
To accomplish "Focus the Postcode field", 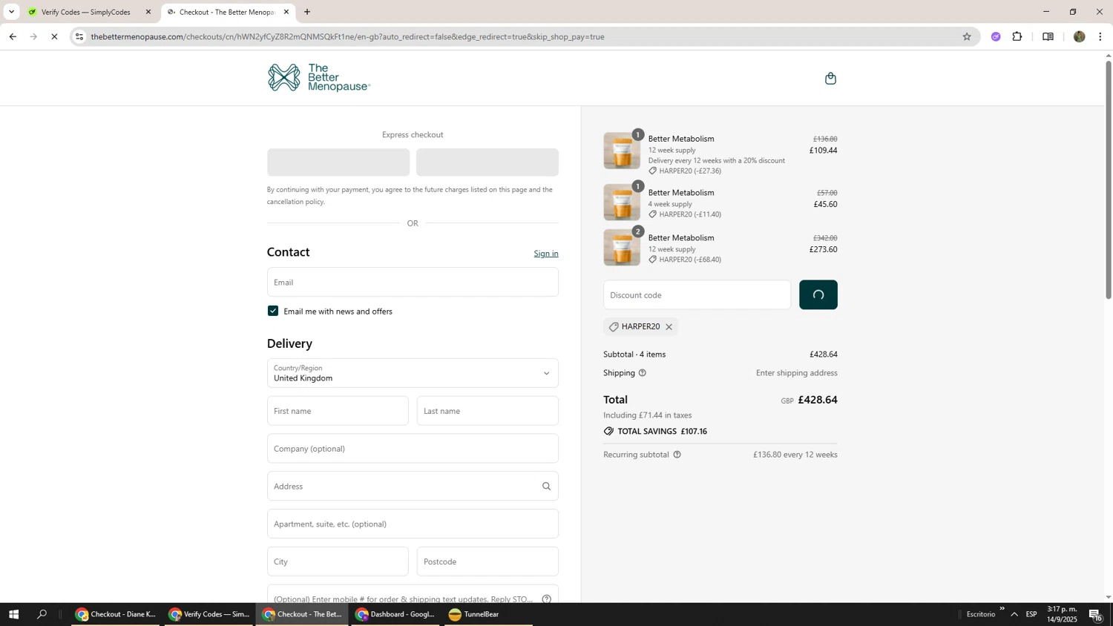I will [487, 562].
